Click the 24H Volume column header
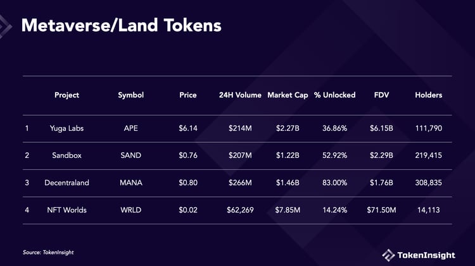 (240, 95)
